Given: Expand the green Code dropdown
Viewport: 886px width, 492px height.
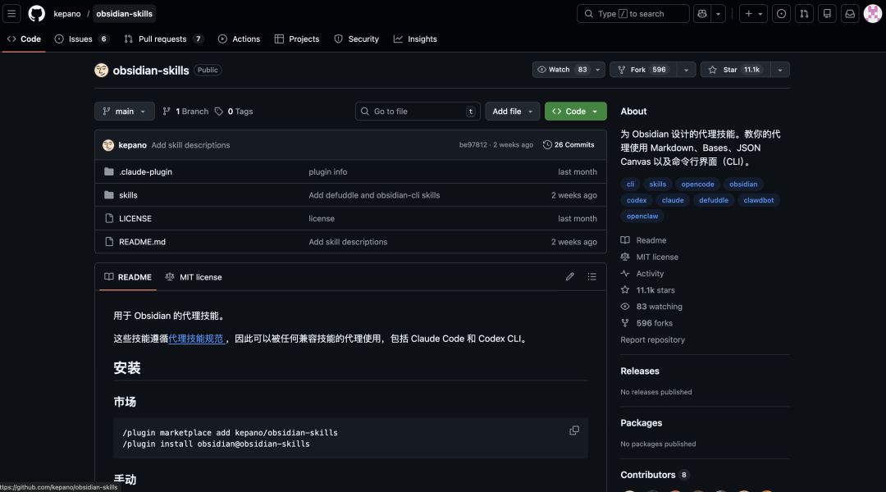Looking at the screenshot, I should 575,111.
